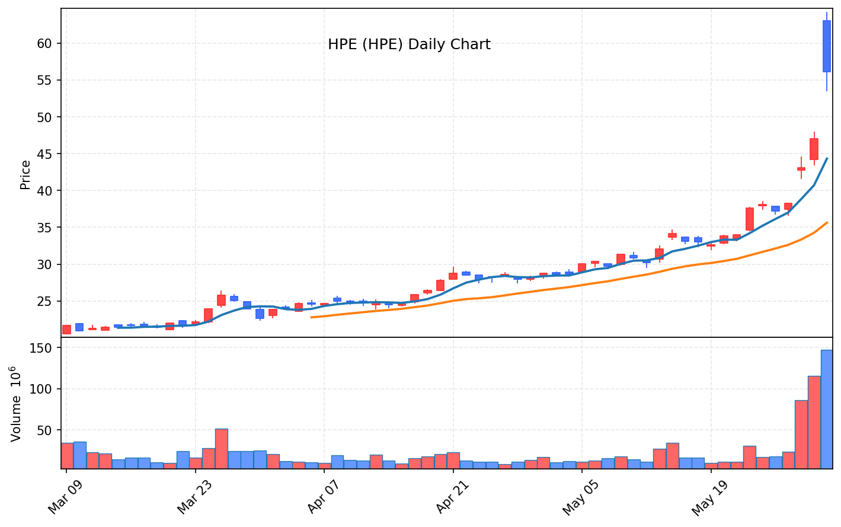
Task: Click the 45 price tick label
Action: click(46, 154)
